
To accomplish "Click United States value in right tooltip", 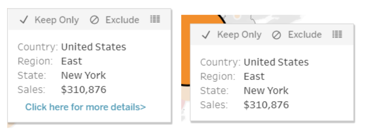I will coord(276,62).
